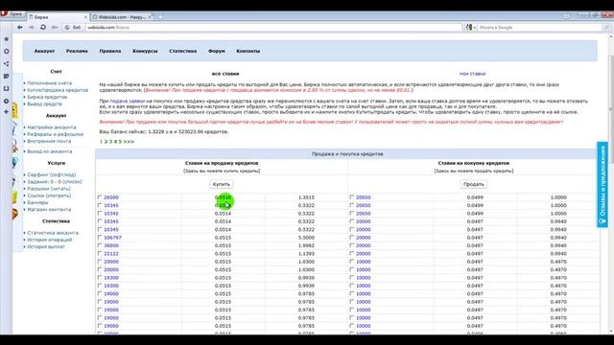Tick the checkbox for the 22122 offer
614x345 pixels.
pos(100,253)
